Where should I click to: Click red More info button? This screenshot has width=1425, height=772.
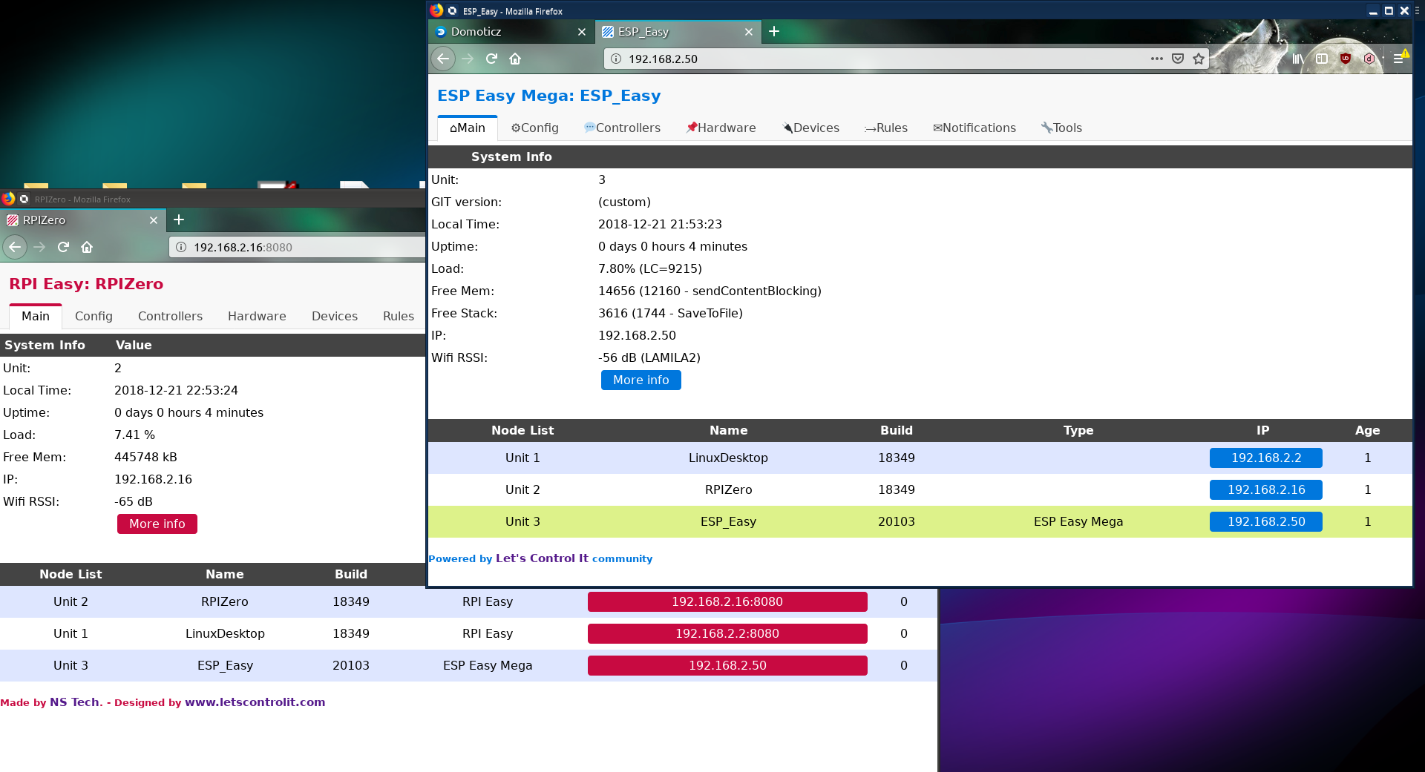click(157, 524)
